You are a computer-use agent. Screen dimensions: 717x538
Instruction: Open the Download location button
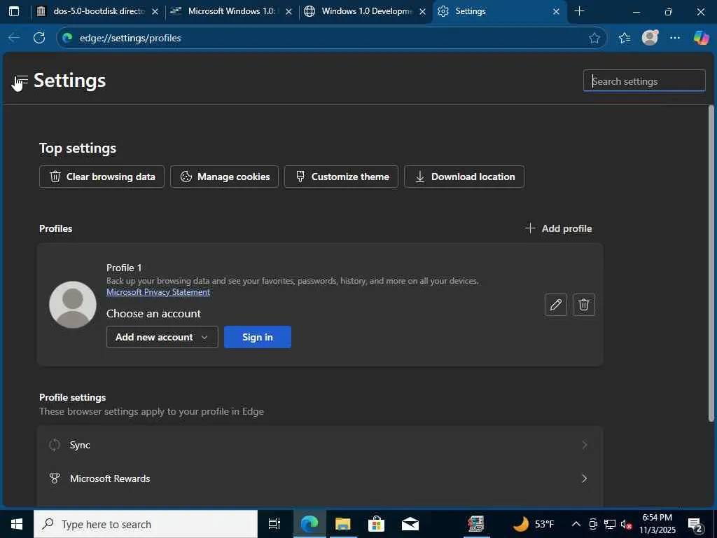pyautogui.click(x=464, y=177)
